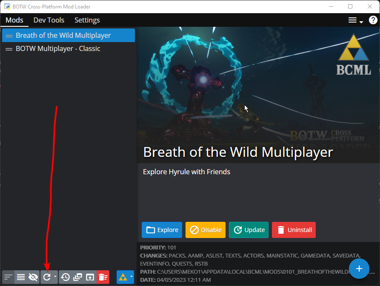Click the Disable button
This screenshot has width=380, height=286.
tap(206, 230)
